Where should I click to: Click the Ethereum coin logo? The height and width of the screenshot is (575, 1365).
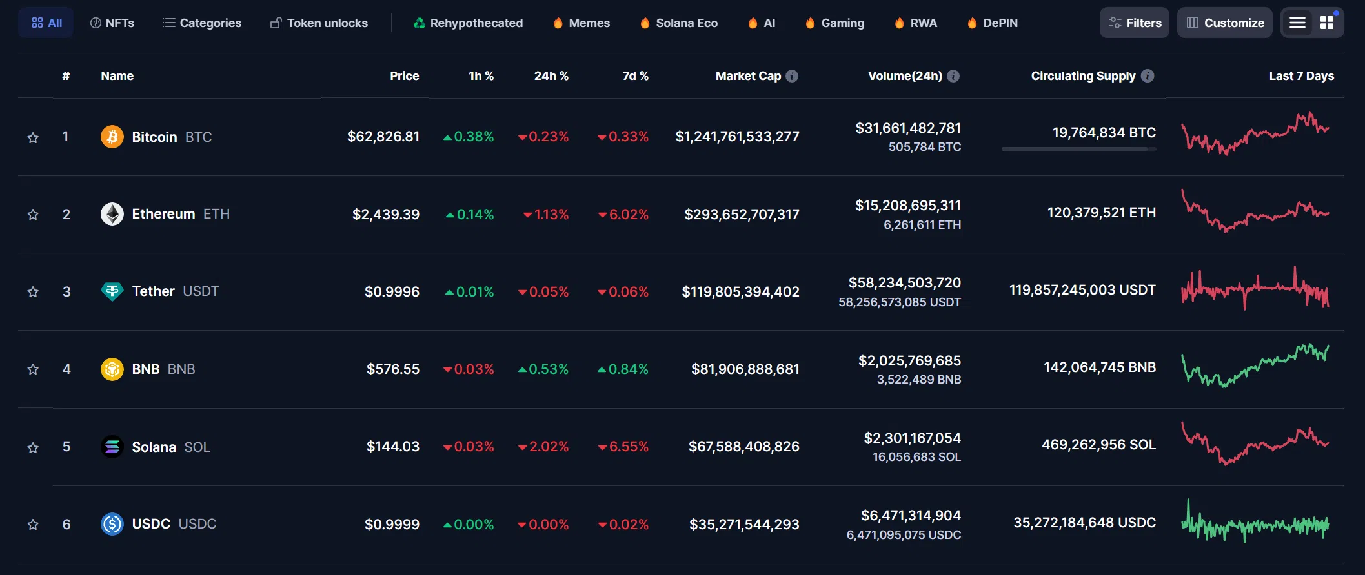(112, 214)
